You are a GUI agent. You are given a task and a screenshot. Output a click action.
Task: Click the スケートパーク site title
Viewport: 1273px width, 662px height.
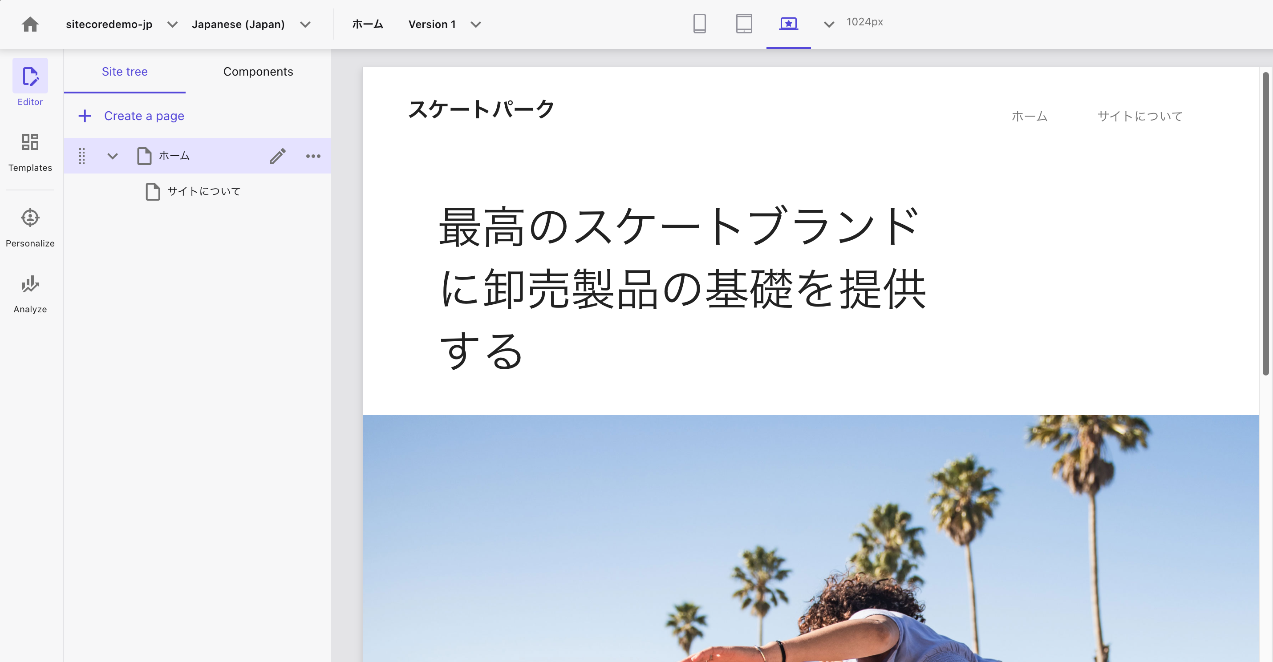(x=481, y=109)
